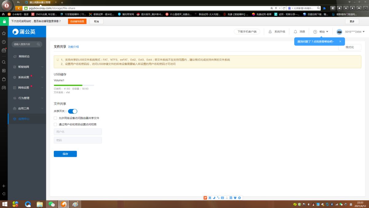Click the address bar URL
Image resolution: width=369 pixels, height=208 pixels.
point(52,8)
